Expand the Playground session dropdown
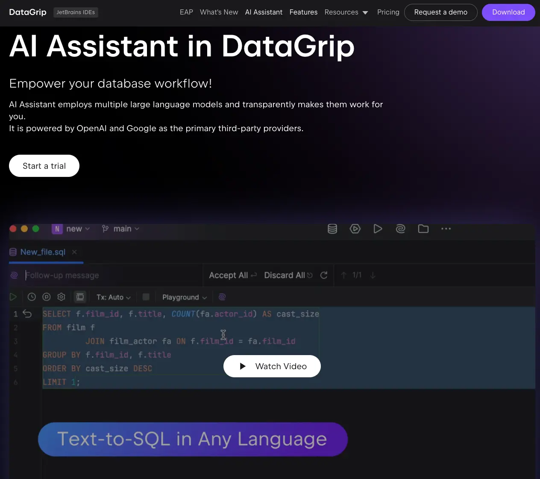The height and width of the screenshot is (479, 540). (x=184, y=297)
